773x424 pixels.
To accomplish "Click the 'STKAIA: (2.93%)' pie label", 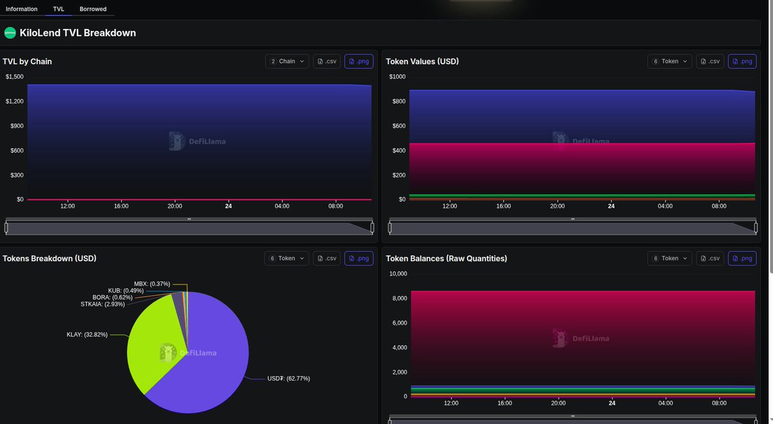I will (102, 304).
